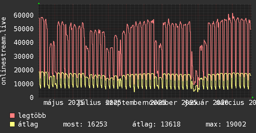Screen dimensions: 256x133
Task: Click the 10000 y-axis label
Action: click(x=24, y=84)
